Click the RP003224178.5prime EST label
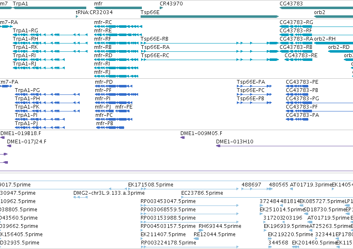The width and height of the screenshot is (353, 249). pos(169,243)
